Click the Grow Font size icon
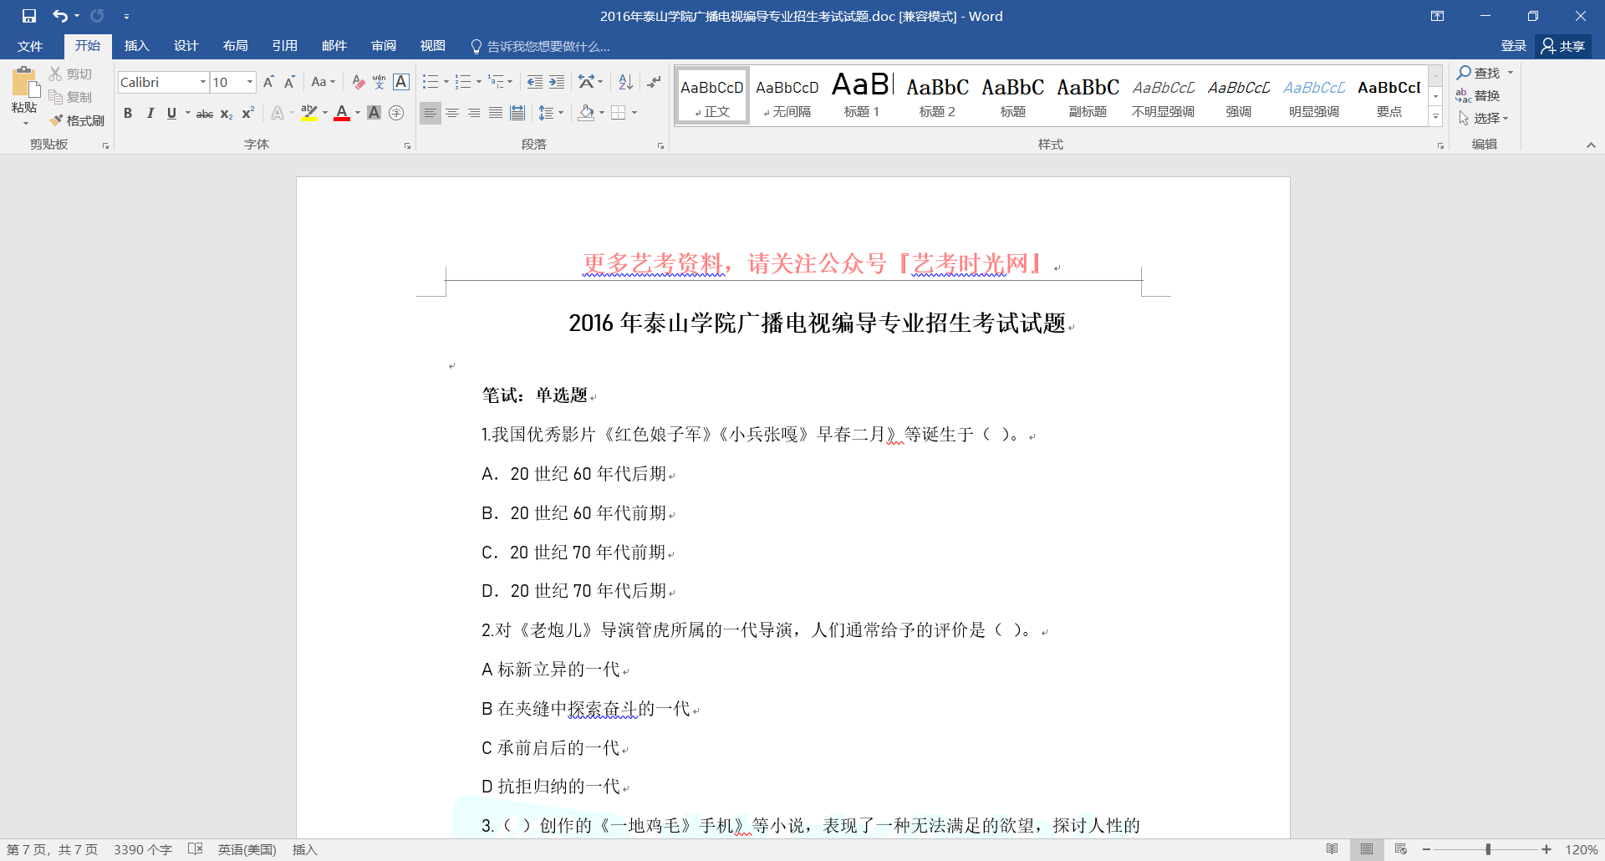The image size is (1605, 861). click(268, 82)
